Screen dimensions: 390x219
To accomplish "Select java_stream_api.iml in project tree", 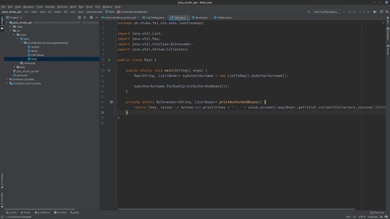I will pos(26,71).
